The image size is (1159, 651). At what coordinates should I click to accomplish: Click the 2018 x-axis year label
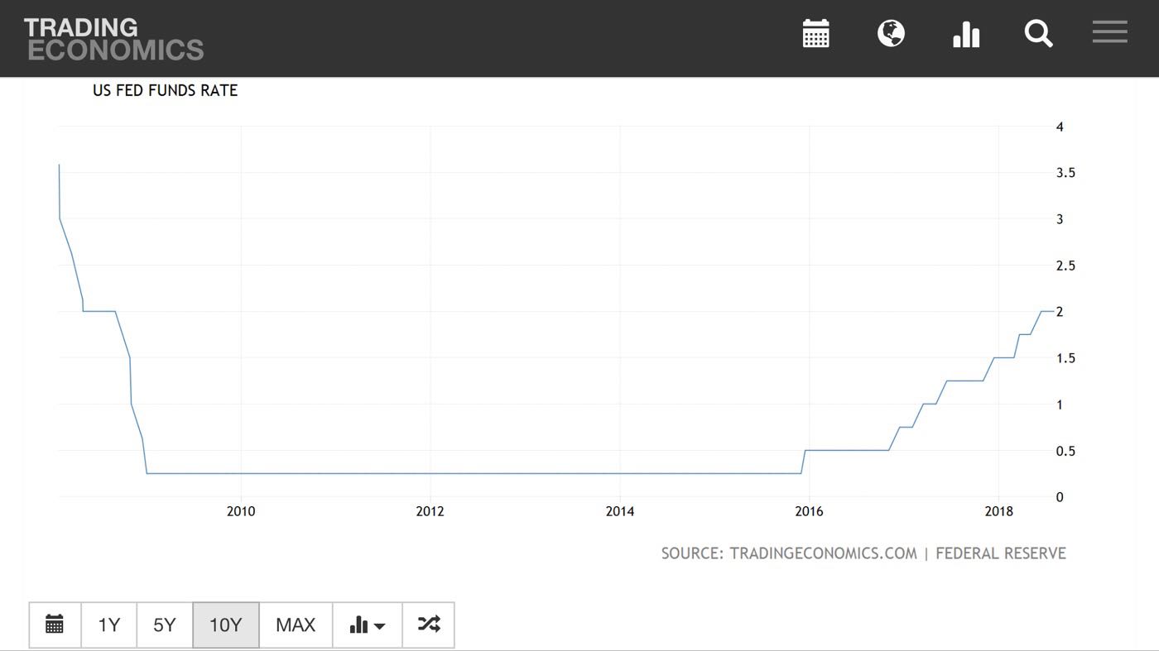point(999,511)
